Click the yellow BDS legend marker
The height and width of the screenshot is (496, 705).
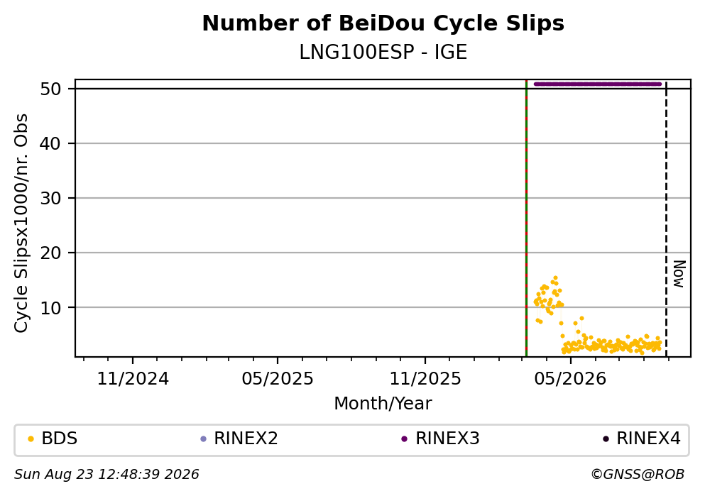(31, 439)
